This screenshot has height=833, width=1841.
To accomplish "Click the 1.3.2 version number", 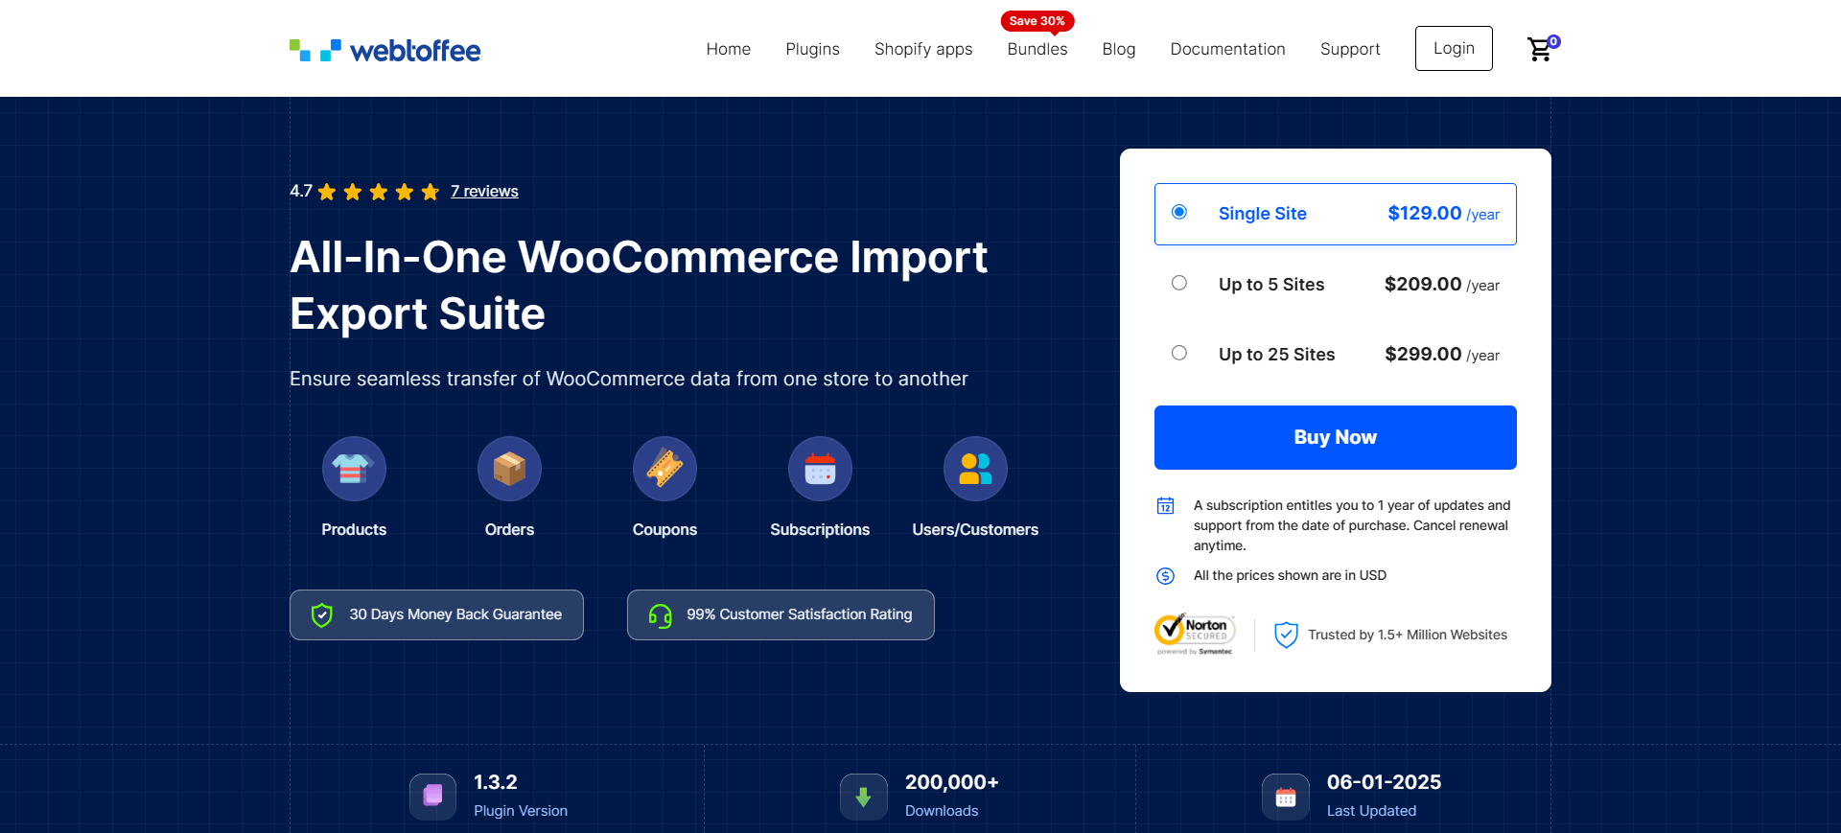I will (x=496, y=782).
